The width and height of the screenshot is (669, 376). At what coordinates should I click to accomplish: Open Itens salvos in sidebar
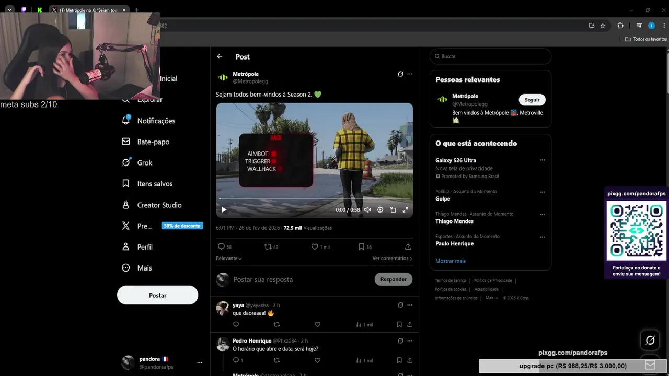(147, 184)
